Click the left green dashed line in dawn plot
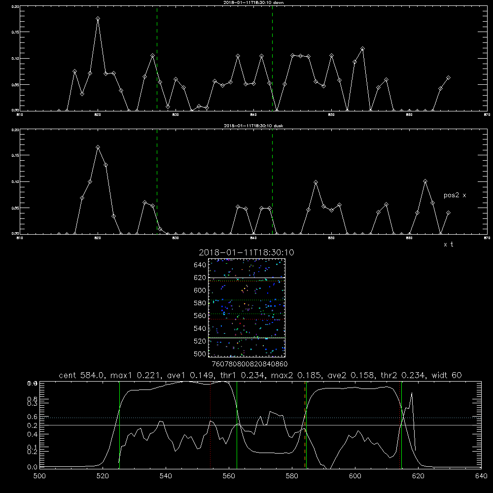The height and width of the screenshot is (493, 493). [x=157, y=59]
